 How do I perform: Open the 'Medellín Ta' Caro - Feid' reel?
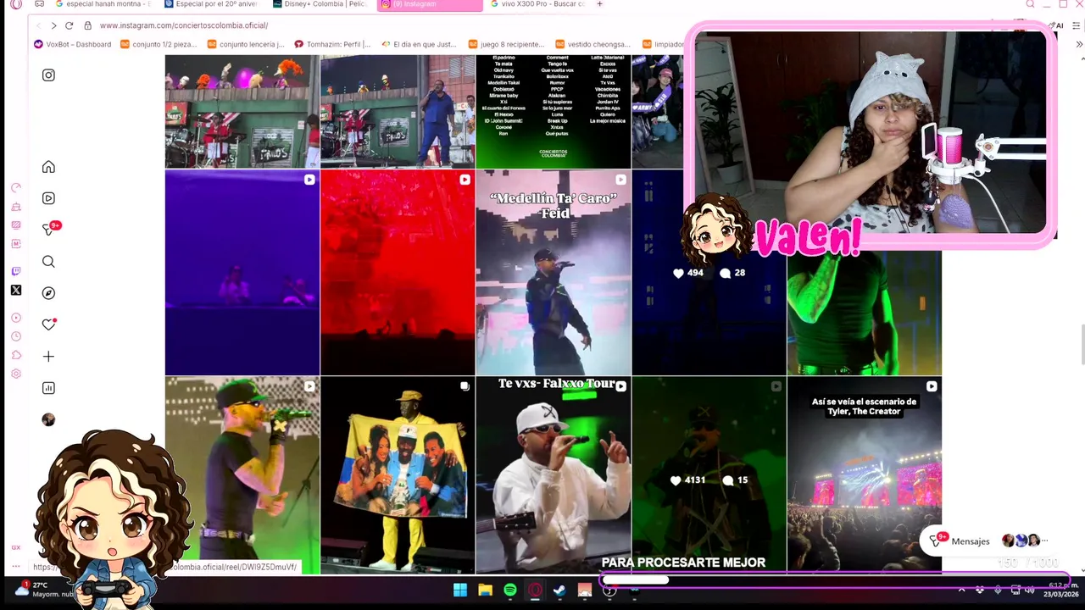tap(554, 272)
